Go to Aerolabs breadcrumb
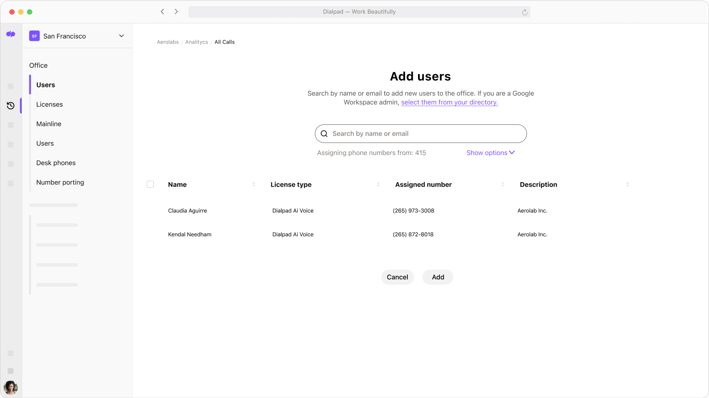Viewport: 709px width, 398px height. [168, 42]
